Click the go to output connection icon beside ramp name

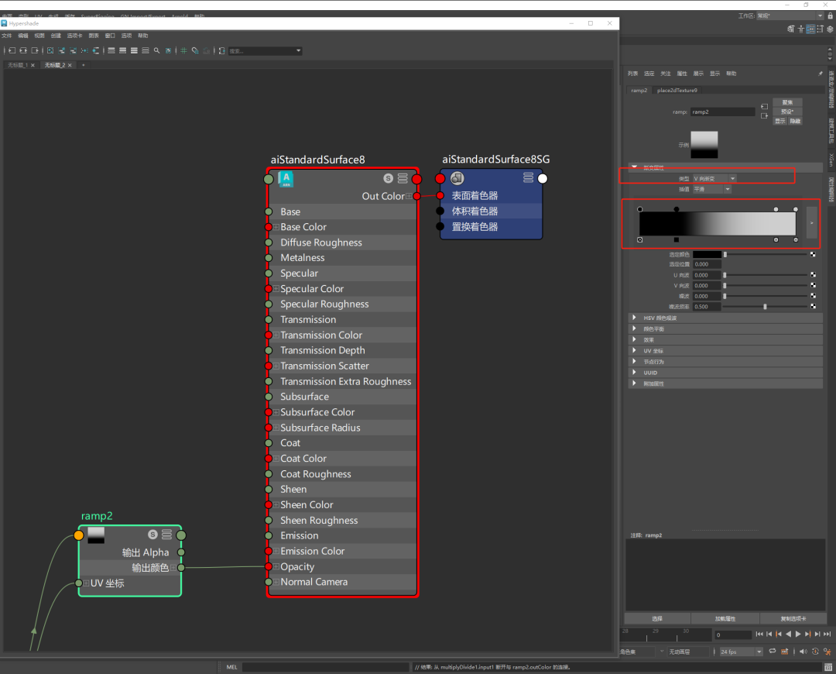coord(764,115)
